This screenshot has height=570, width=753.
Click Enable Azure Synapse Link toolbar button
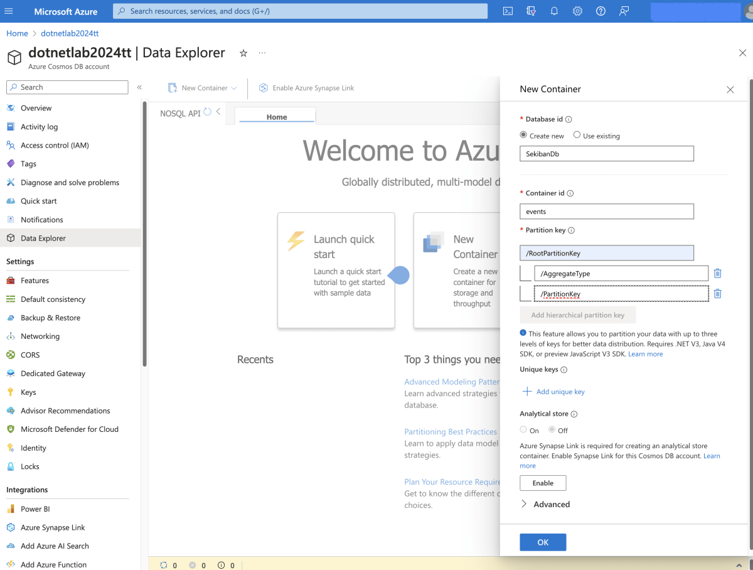pyautogui.click(x=307, y=88)
